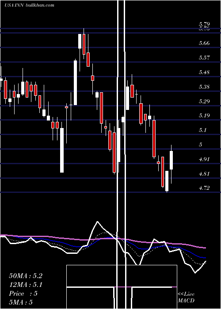Click the <<Live MACD label

[x=186, y=297]
